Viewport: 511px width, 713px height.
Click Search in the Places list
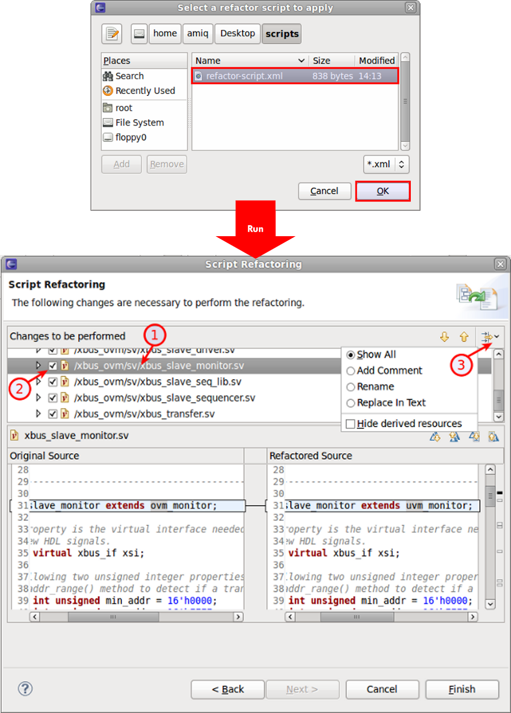(129, 76)
